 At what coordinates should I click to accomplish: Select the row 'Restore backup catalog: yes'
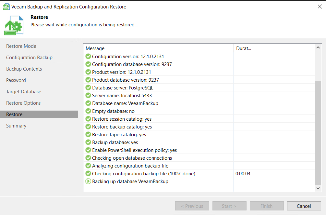point(199,127)
